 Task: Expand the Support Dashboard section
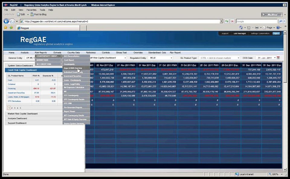point(17,123)
